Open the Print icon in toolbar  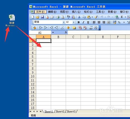(x=58, y=17)
